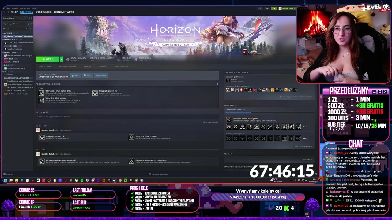Screen dimensions: 392x220
Task: Open Zobacz aktualności link
Action: [x=210, y=122]
